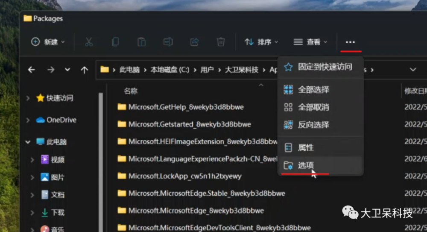The height and width of the screenshot is (232, 427).
Task: Expand 图片 folder in sidebar
Action: tap(32, 177)
